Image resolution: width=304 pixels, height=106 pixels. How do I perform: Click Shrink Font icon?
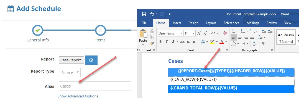(x=205, y=33)
